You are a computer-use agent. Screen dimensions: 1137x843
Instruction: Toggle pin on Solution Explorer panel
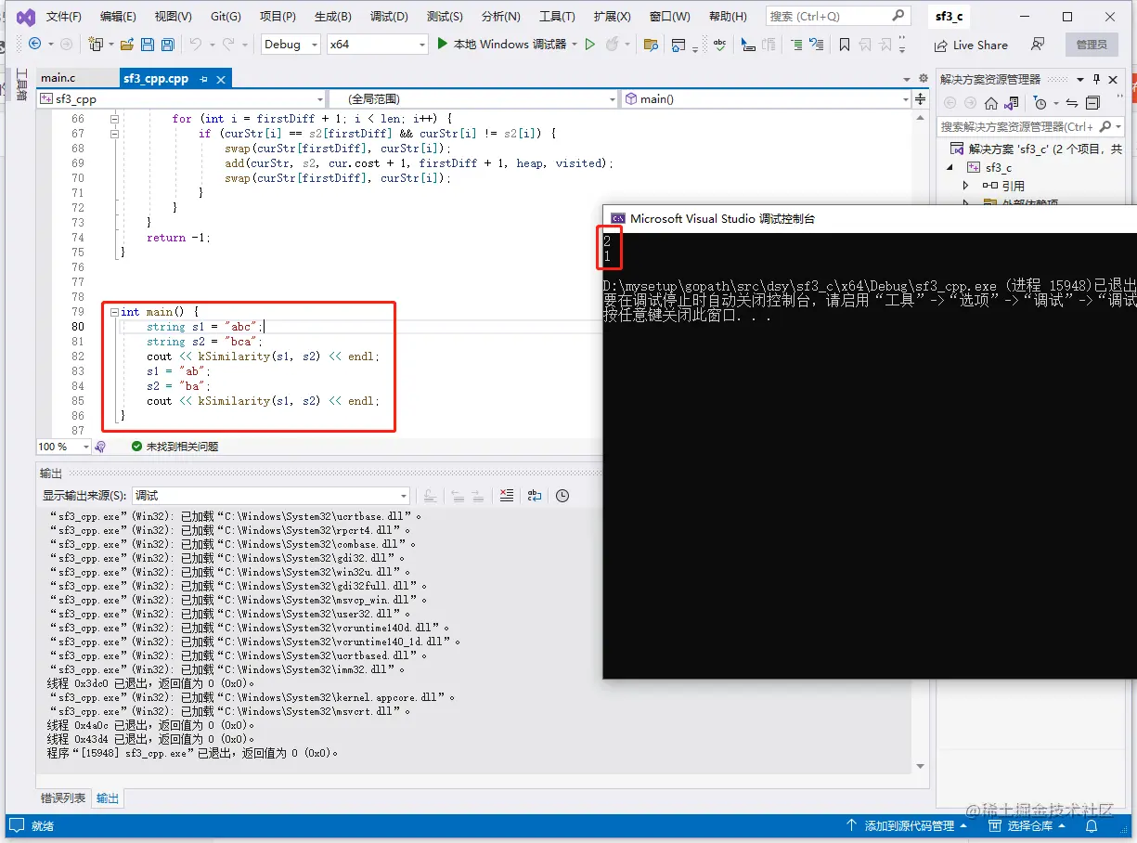pyautogui.click(x=1096, y=79)
